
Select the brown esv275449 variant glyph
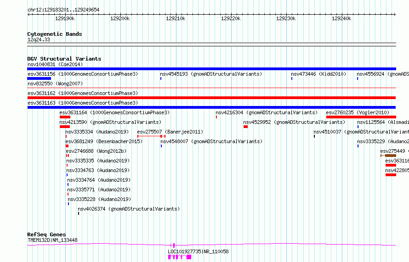(388, 156)
